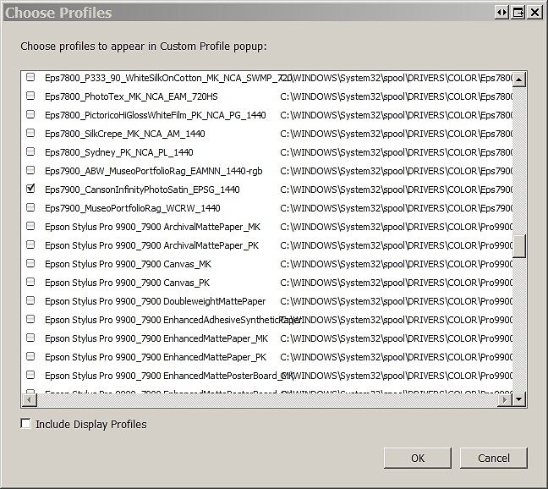Check Epson Stylus Pro Canvas_MK profile
Screen dimensions: 548x489
[x=30, y=263]
